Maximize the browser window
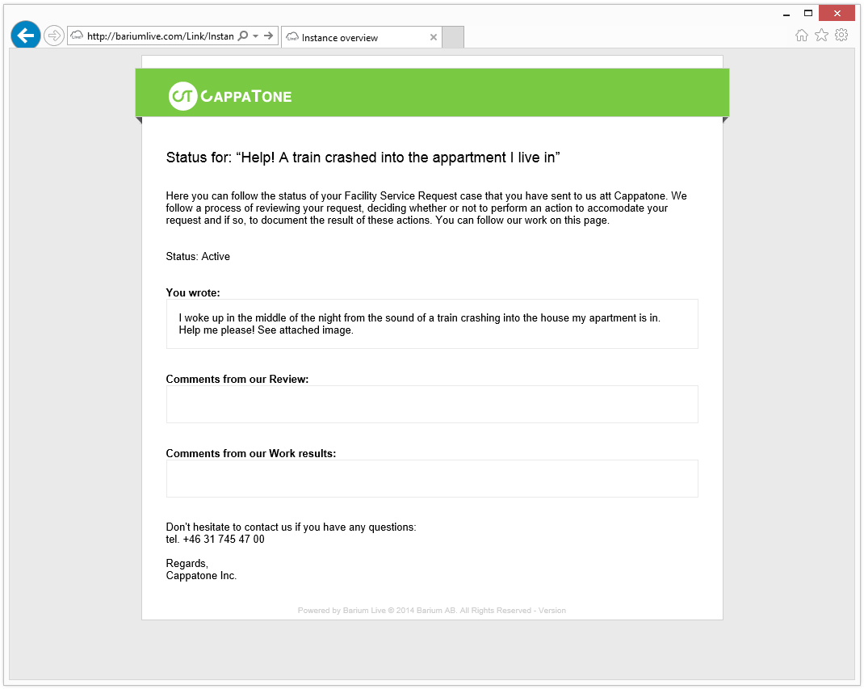The image size is (864, 689). point(808,14)
